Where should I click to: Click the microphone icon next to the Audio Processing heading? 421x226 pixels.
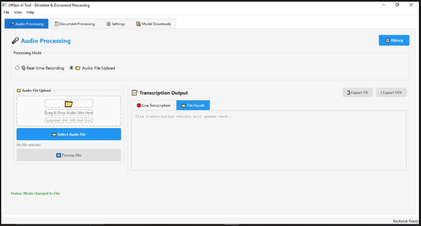15,41
